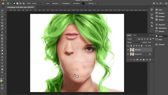The width and height of the screenshot is (168, 95).
Task: Choose Subtract from selection mode icon
Action: (20, 3)
